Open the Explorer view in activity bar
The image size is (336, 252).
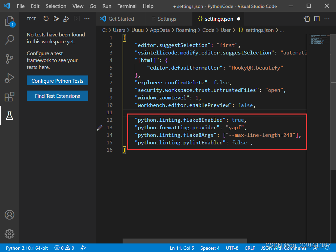coord(10,21)
